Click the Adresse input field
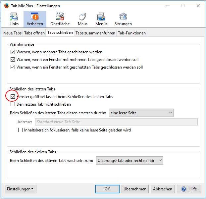The image size is (206, 199). point(116,122)
